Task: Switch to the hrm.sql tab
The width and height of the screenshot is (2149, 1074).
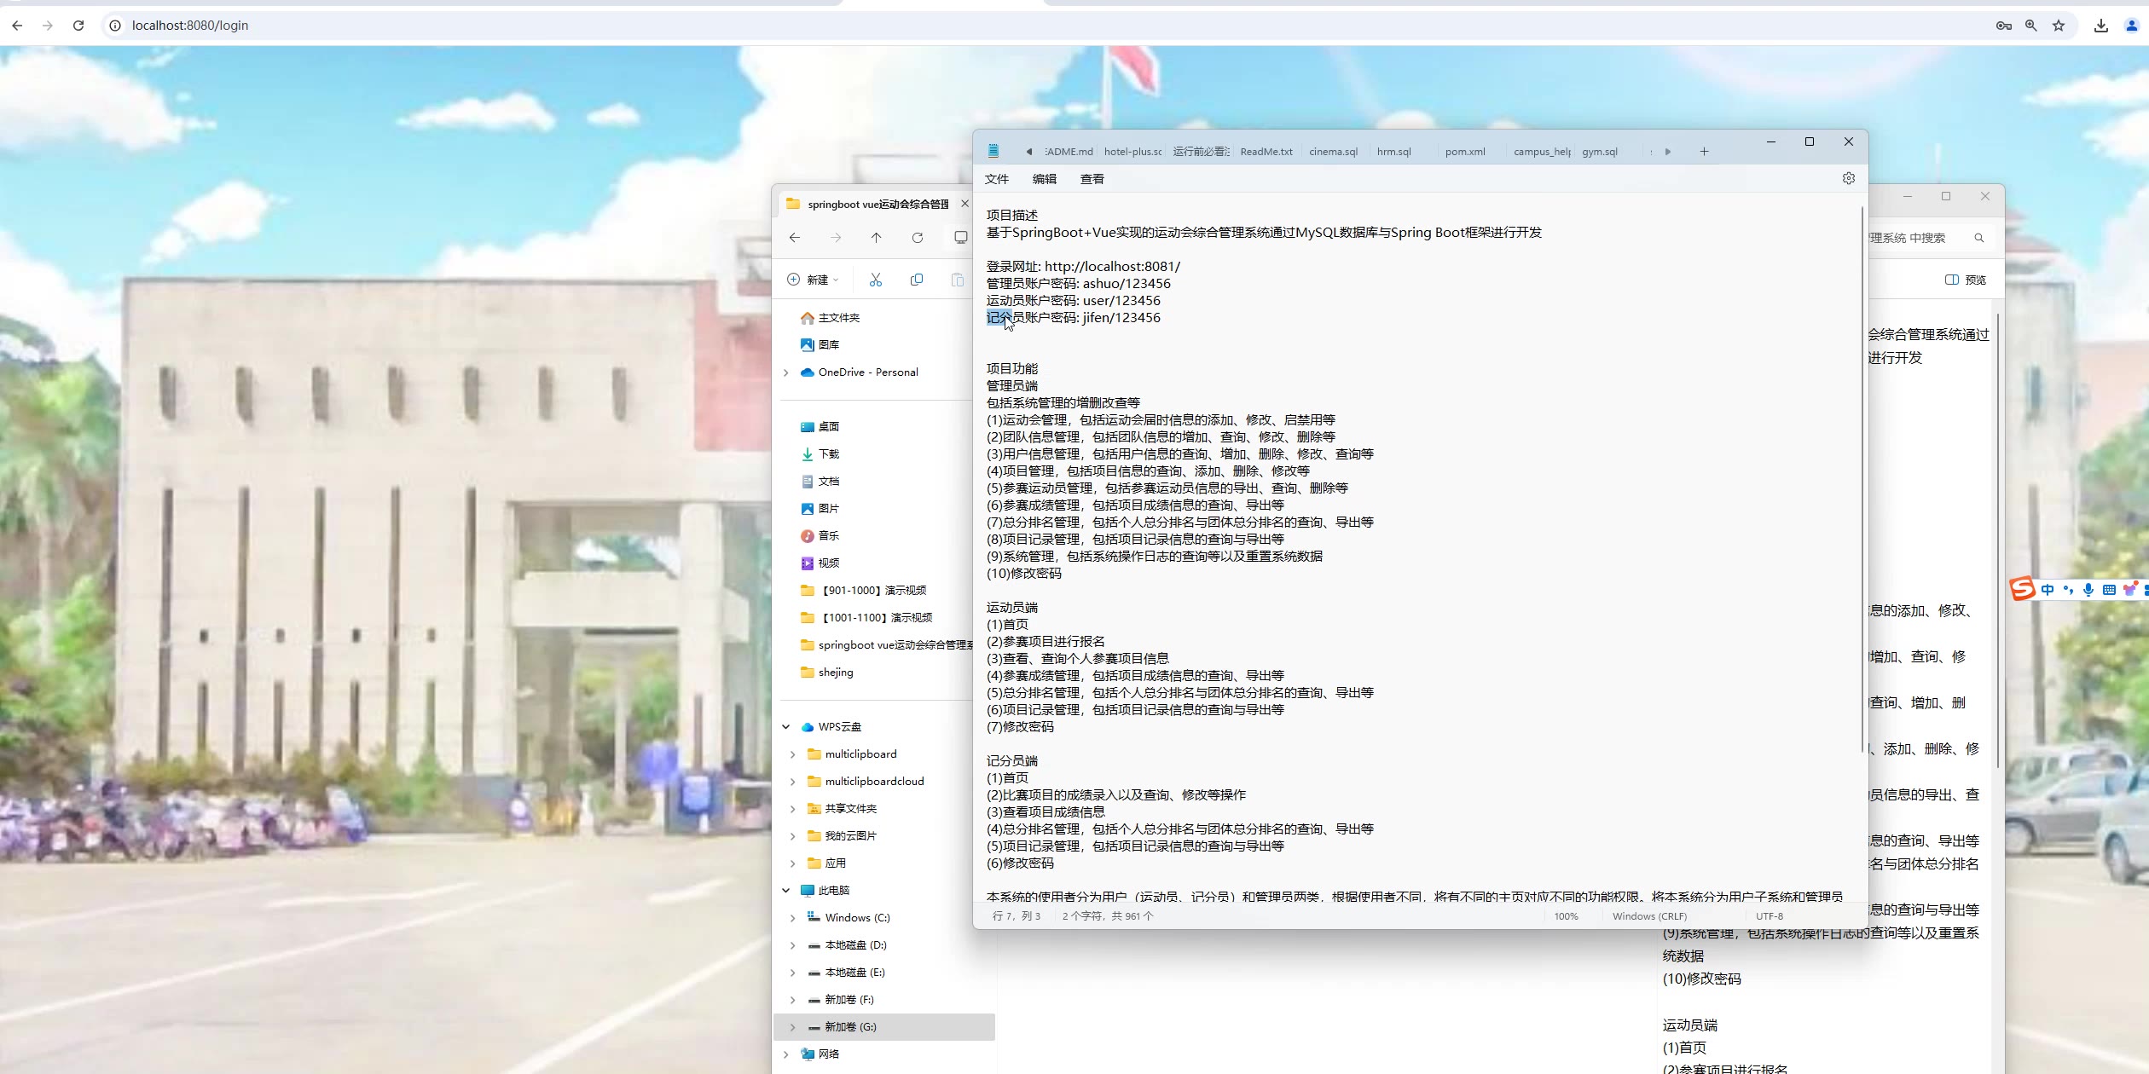Action: click(1394, 152)
